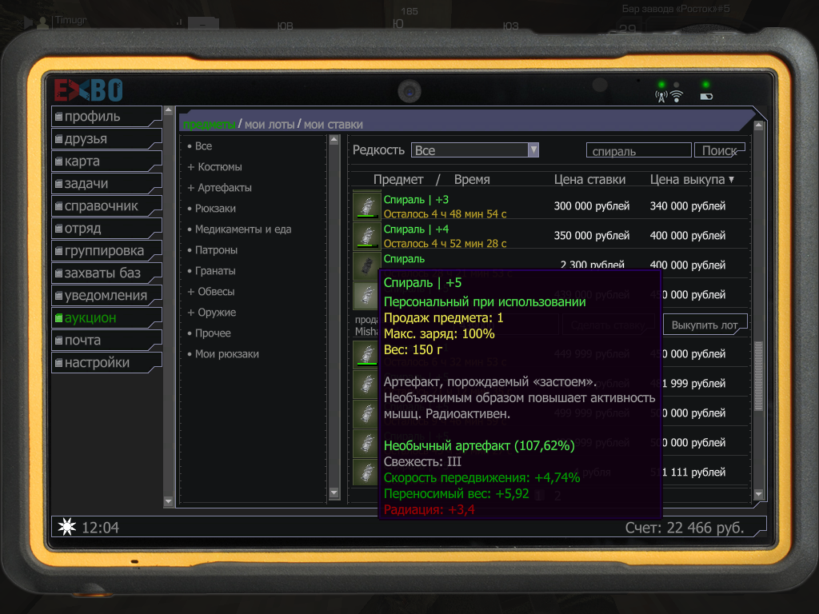Open захваты баз menu entry
Viewport: 819px width, 614px height.
pyautogui.click(x=106, y=273)
